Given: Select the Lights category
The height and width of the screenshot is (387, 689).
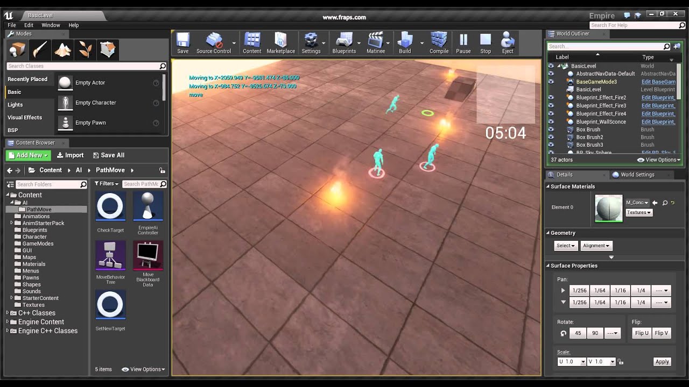Looking at the screenshot, I should coord(15,105).
